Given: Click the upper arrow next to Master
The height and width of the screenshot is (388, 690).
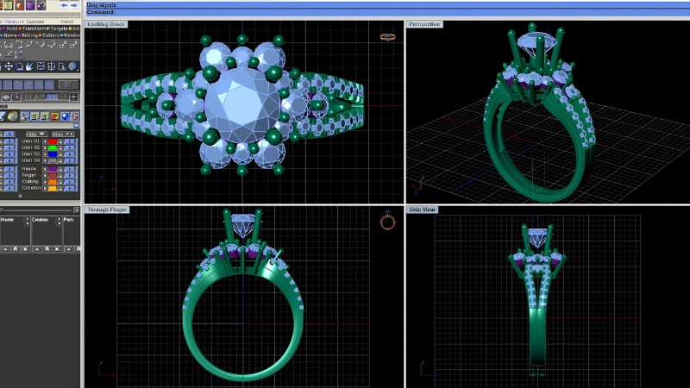Looking at the screenshot, I should click(x=28, y=219).
